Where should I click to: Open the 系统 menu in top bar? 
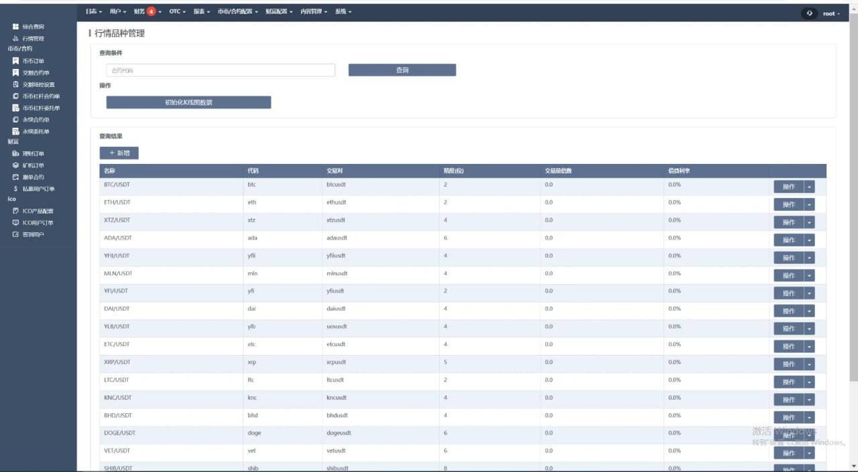pyautogui.click(x=343, y=11)
